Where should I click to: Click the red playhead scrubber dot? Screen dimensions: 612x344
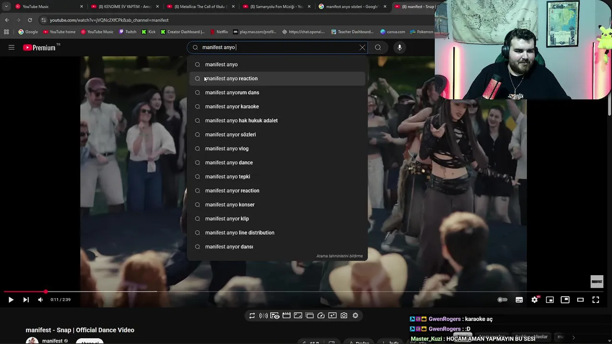45,291
